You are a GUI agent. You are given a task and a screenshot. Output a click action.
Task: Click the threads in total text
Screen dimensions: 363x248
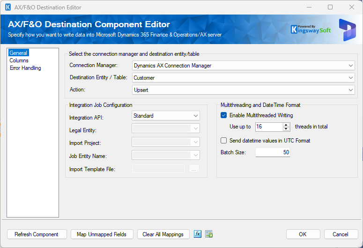[x=311, y=127]
